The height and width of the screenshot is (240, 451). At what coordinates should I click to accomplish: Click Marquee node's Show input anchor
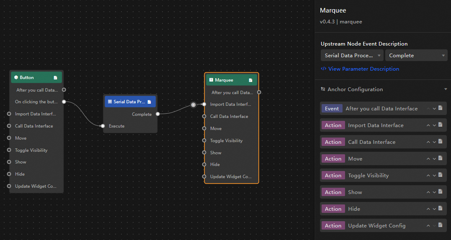pyautogui.click(x=204, y=153)
